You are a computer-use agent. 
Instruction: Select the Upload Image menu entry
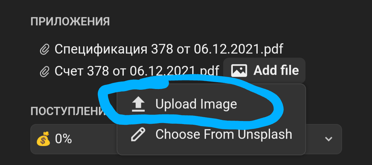pos(211,104)
